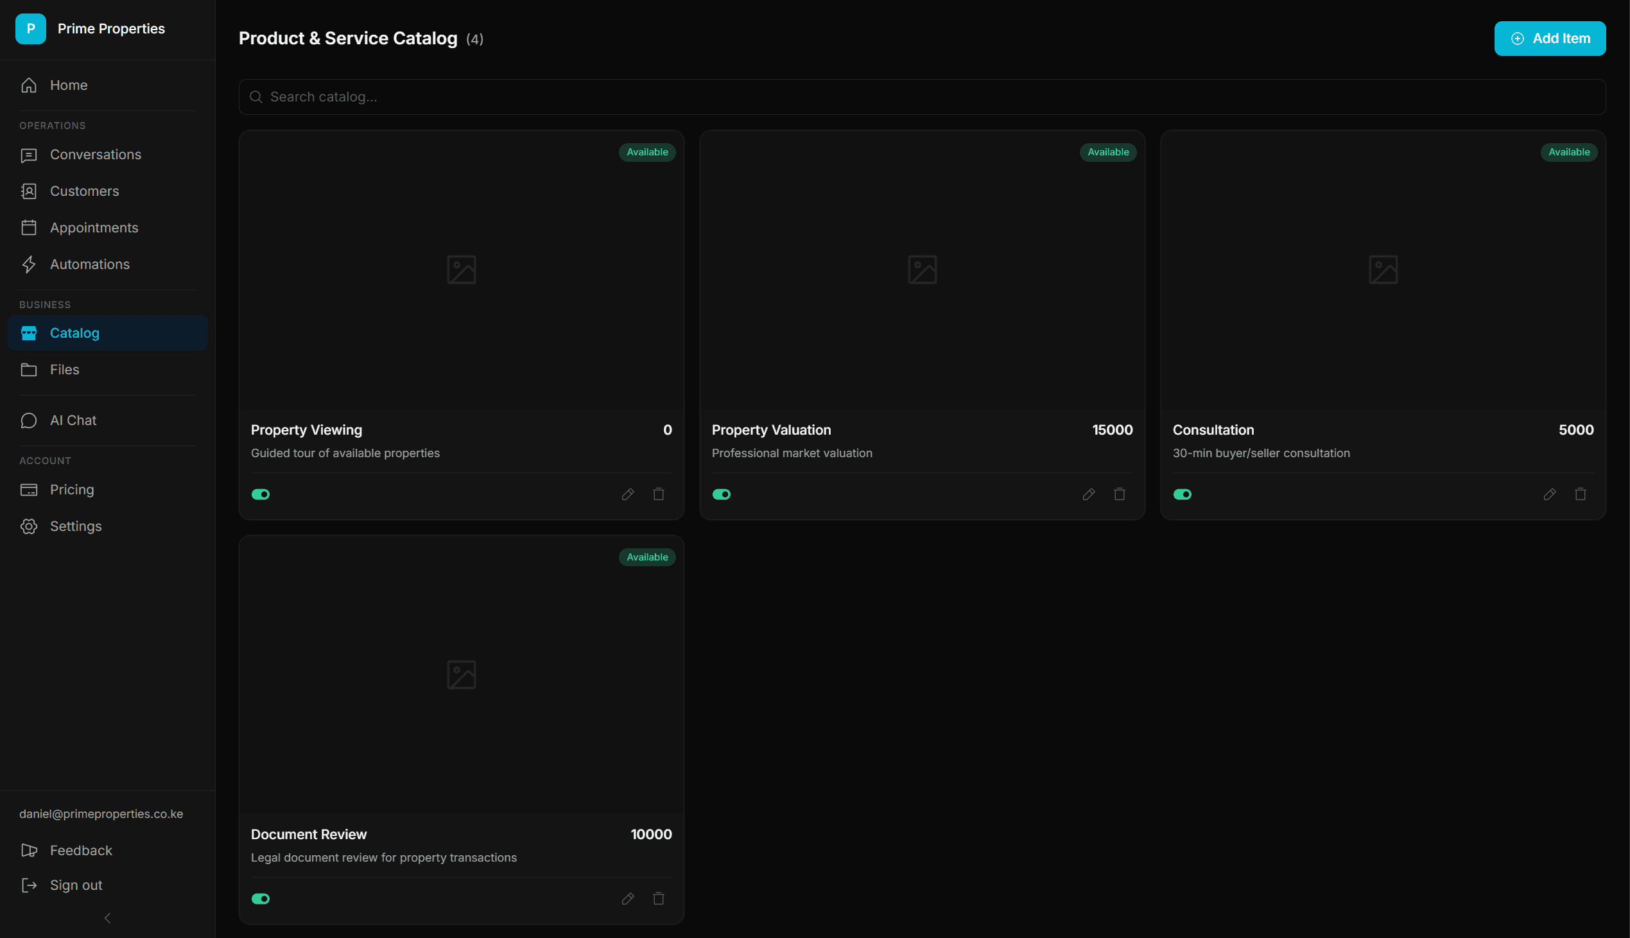Click the edit pencil on Property Viewing
The height and width of the screenshot is (938, 1630).
pyautogui.click(x=628, y=494)
